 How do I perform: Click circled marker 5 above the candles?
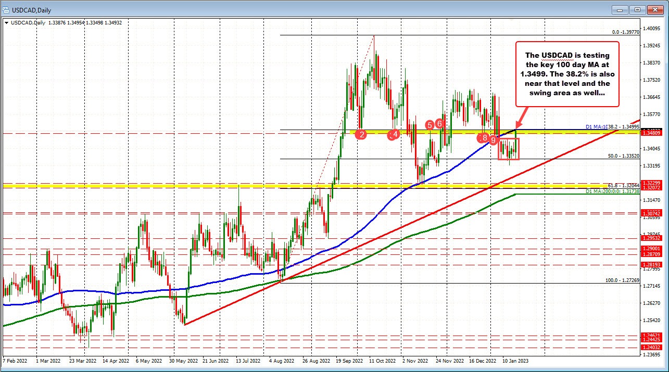click(430, 125)
